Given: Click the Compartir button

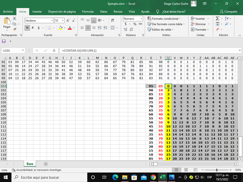Looking at the screenshot, I should click(x=228, y=12).
